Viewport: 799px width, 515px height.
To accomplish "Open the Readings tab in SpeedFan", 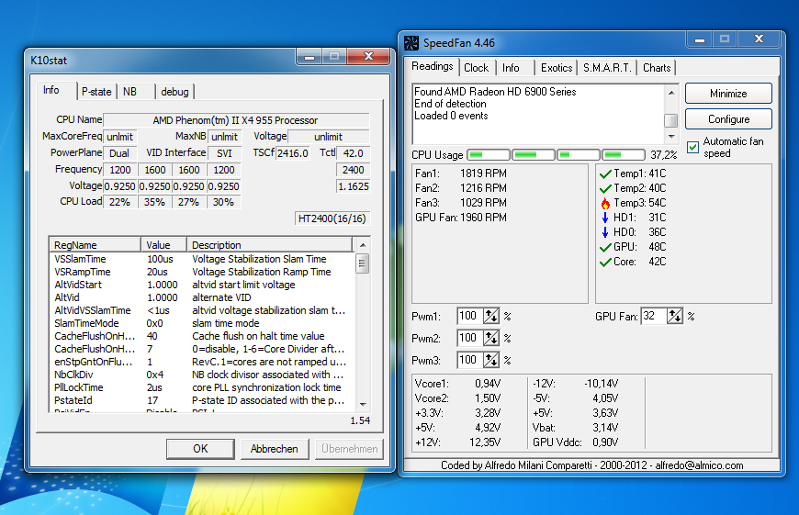I will click(x=433, y=66).
